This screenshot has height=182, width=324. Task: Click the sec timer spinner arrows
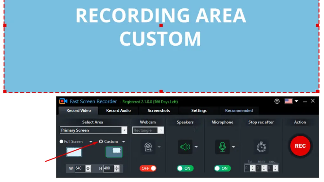coord(275,168)
